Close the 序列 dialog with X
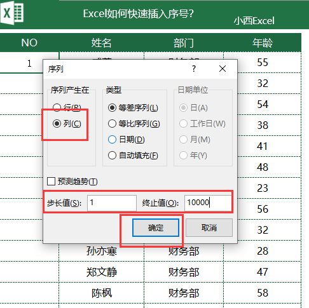 [x=223, y=69]
